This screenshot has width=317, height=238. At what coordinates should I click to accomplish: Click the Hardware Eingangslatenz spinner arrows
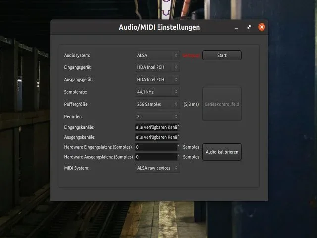[178, 147]
